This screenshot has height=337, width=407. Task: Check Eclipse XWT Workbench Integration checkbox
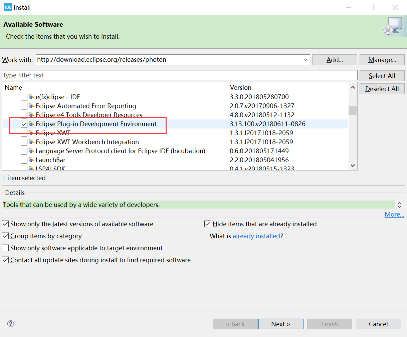24,142
